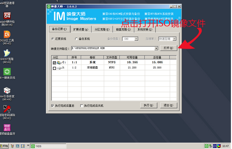The image size is (232, 149).
Task: Sort by the 文件类型 column header
Action: [x=112, y=57]
